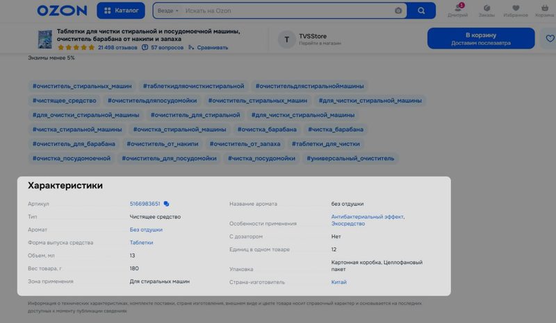Open hashtag #таблеткидляочисткистиральной
Screen dimensions: 556x323
coord(194,86)
